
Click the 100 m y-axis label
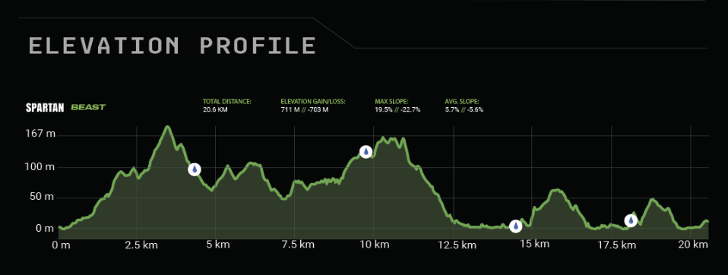(x=40, y=167)
